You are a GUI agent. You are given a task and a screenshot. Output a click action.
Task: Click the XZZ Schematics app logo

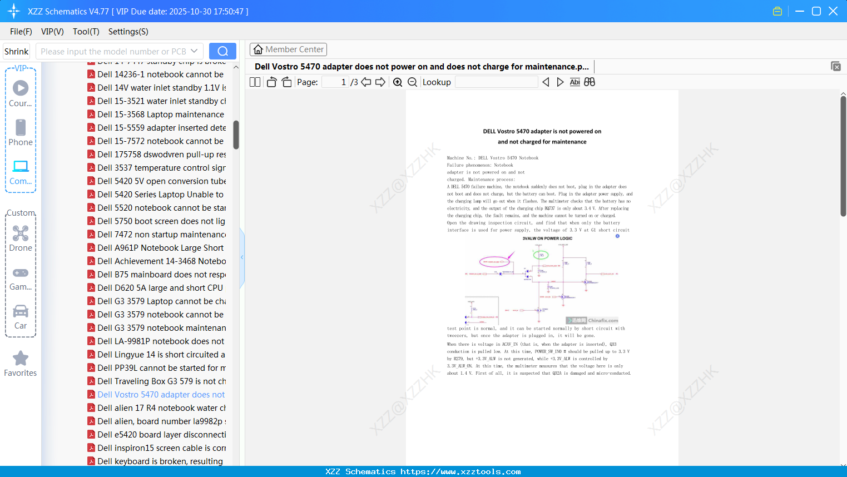(14, 11)
